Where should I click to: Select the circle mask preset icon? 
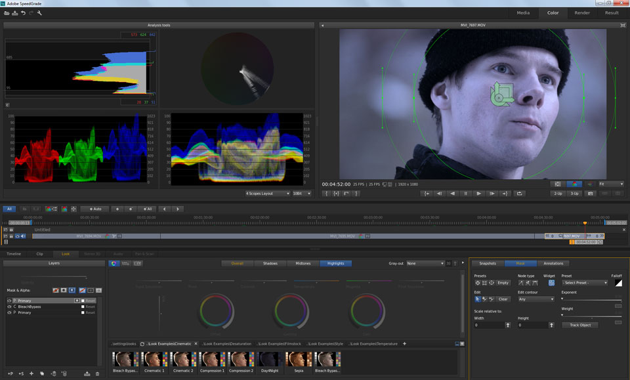[478, 283]
